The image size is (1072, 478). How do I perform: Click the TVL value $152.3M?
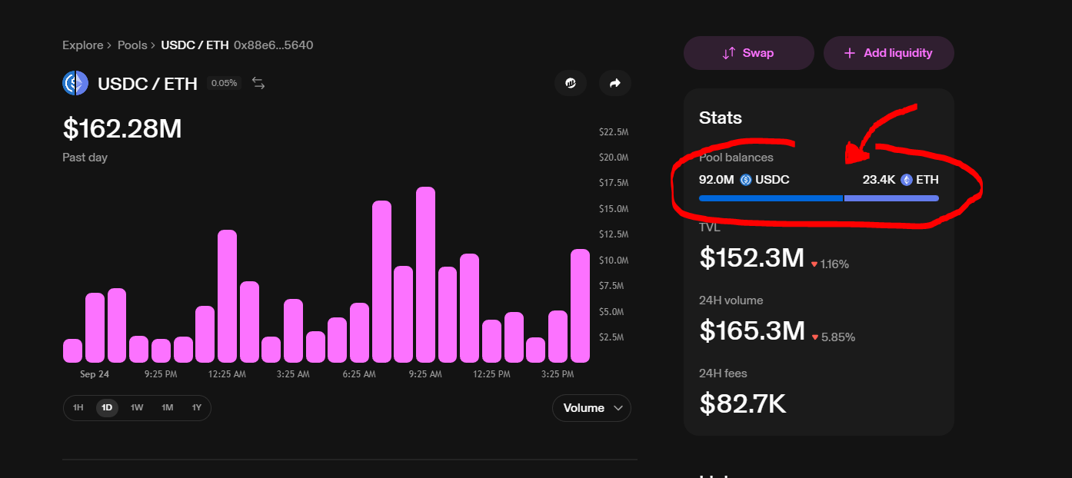[751, 257]
